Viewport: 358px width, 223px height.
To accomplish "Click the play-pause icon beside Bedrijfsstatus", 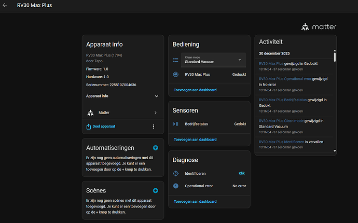I will [175, 124].
